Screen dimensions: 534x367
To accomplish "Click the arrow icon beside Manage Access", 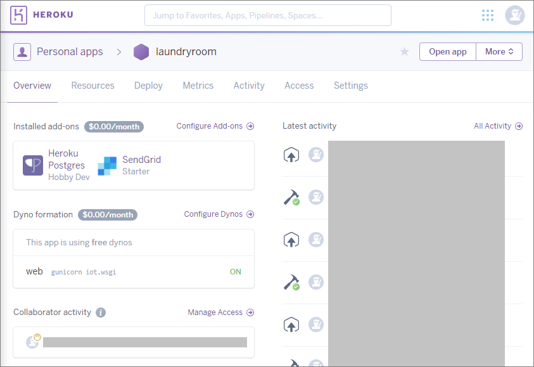I will click(x=250, y=312).
